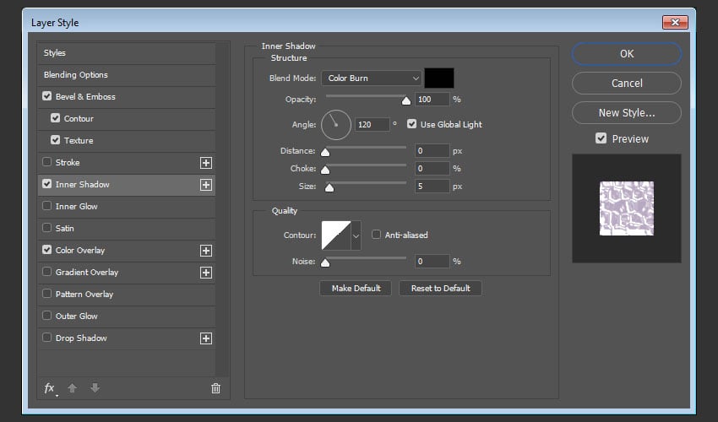Click the trash delete effect icon
718x422 pixels.
pos(215,388)
